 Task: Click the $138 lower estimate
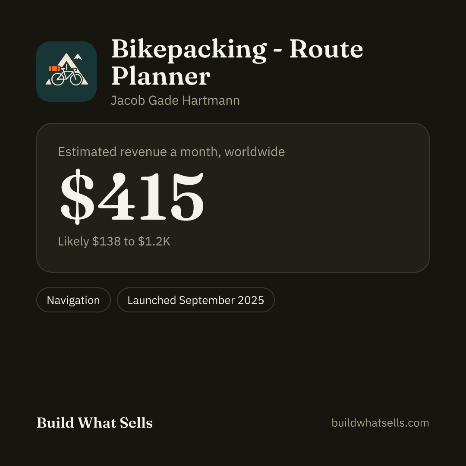click(x=107, y=241)
